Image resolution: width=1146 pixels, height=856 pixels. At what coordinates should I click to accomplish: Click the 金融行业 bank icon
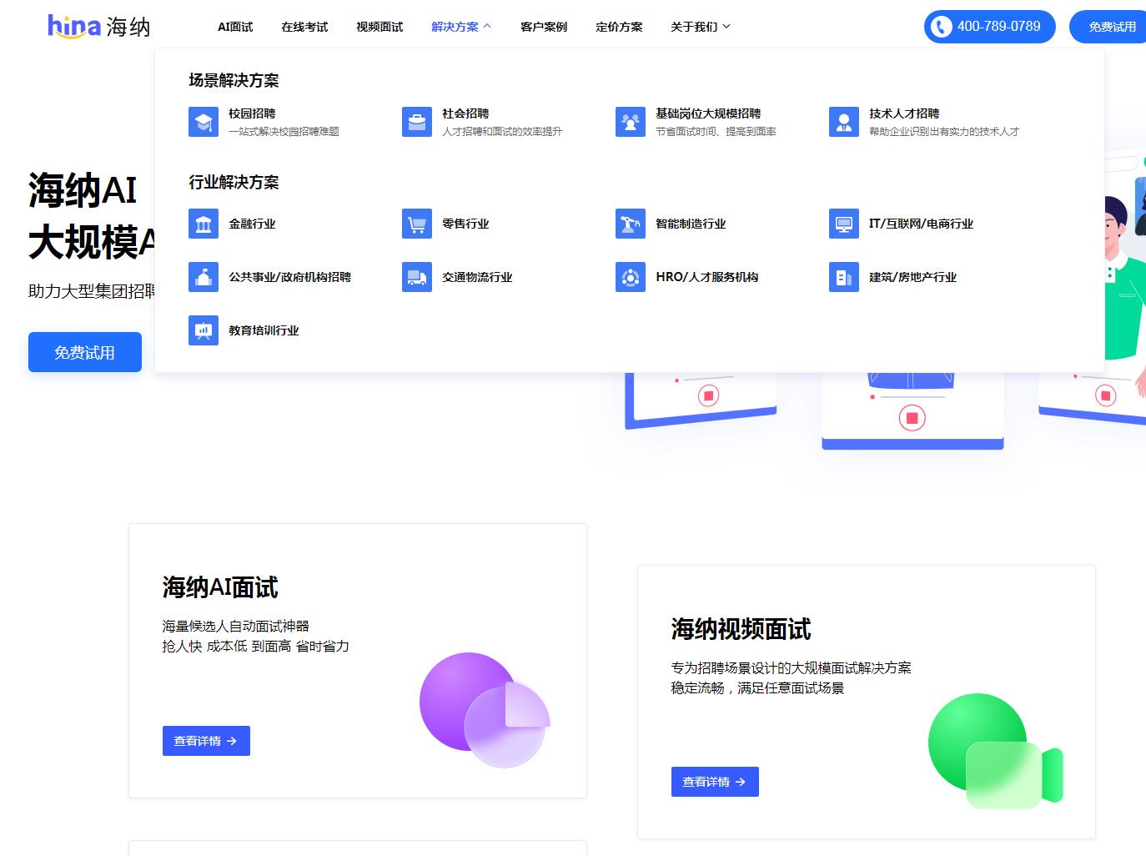point(204,224)
